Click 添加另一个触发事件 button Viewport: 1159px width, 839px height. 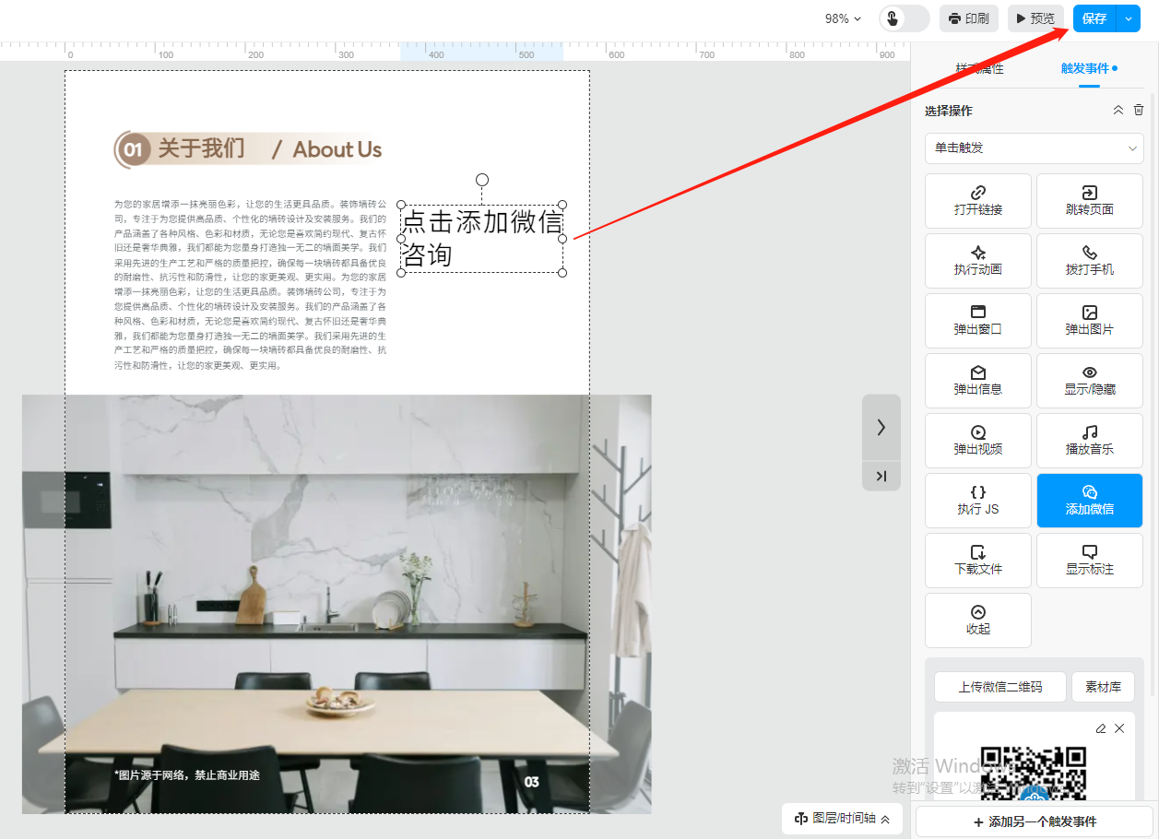(x=1034, y=821)
